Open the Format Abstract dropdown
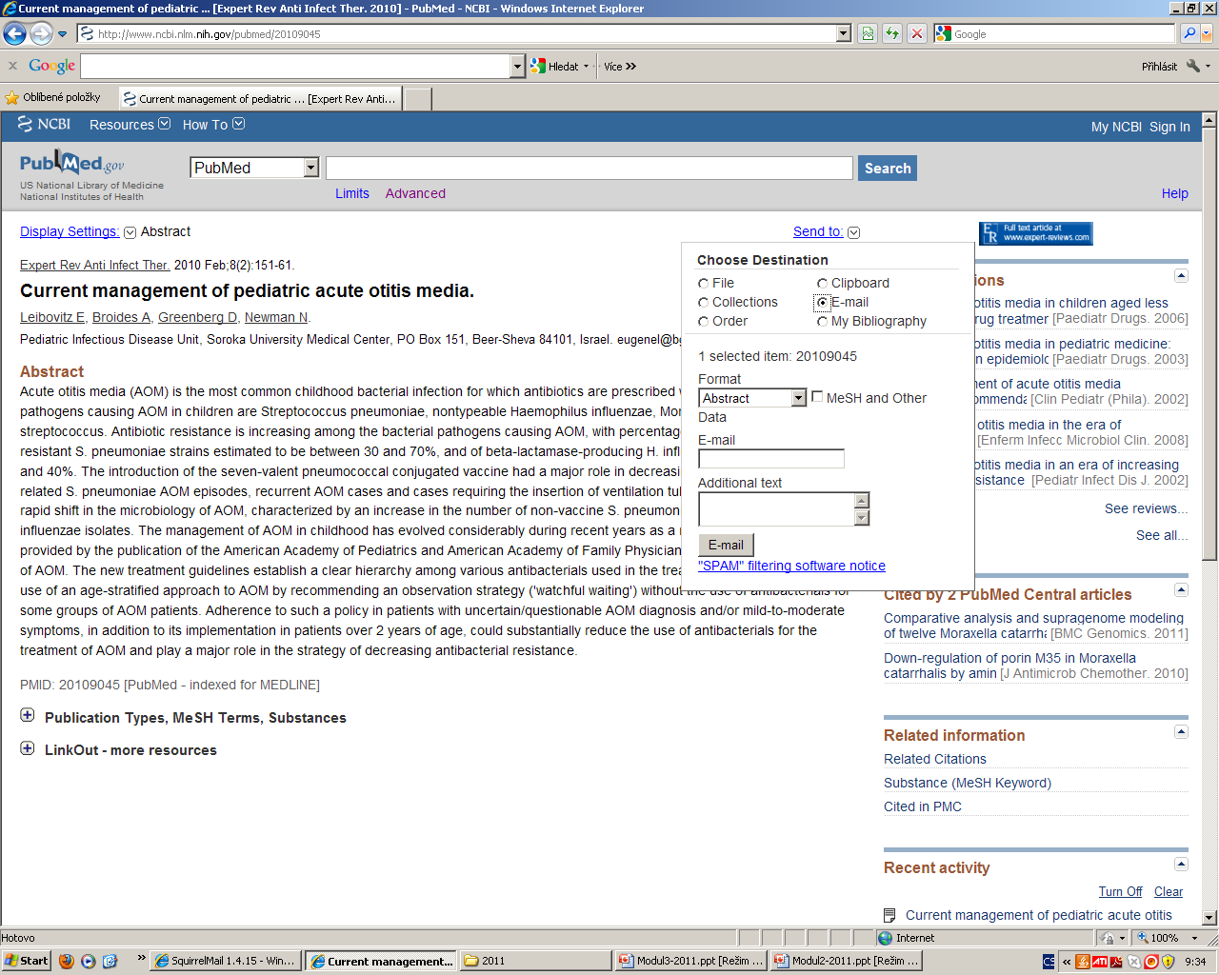The image size is (1219, 975). click(x=752, y=398)
